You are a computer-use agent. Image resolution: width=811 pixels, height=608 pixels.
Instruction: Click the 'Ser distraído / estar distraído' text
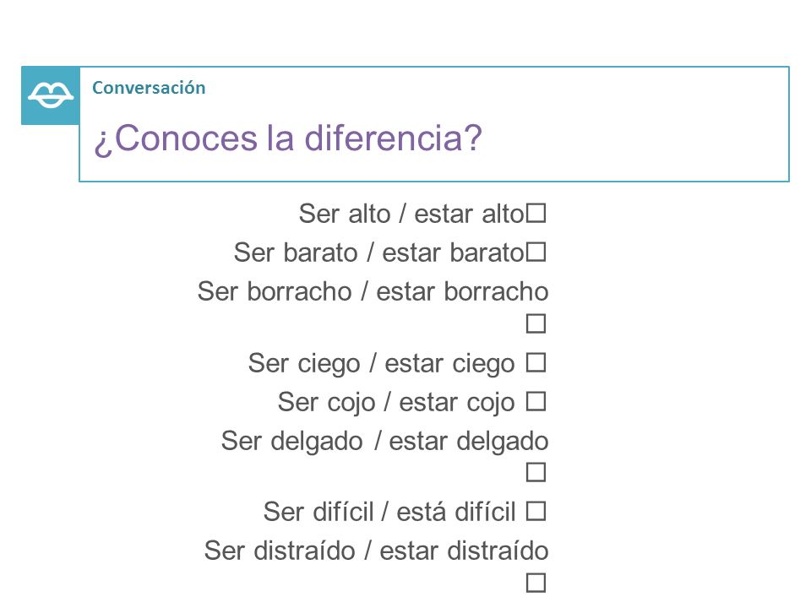point(377,551)
